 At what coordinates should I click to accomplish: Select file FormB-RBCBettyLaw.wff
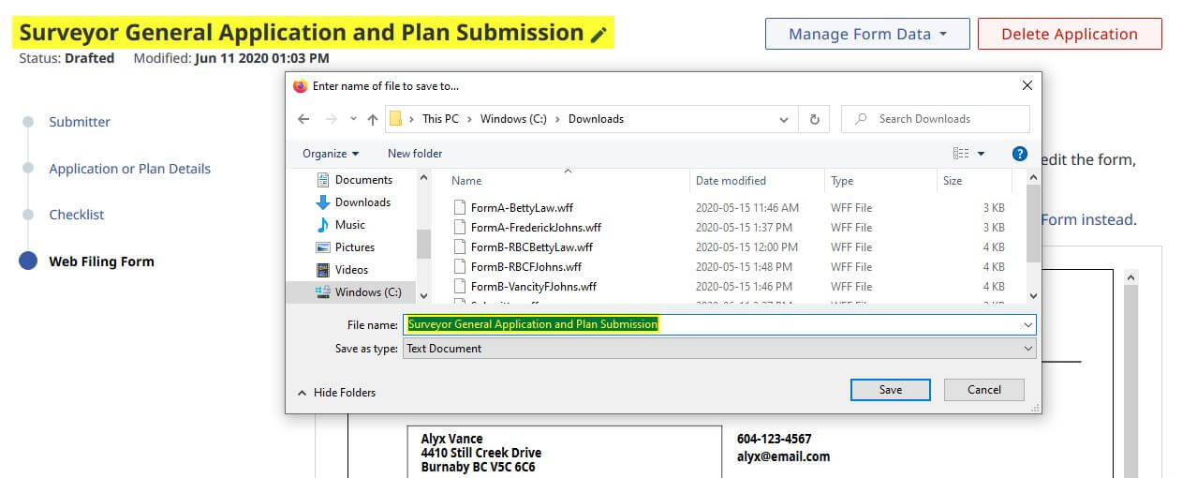point(531,247)
